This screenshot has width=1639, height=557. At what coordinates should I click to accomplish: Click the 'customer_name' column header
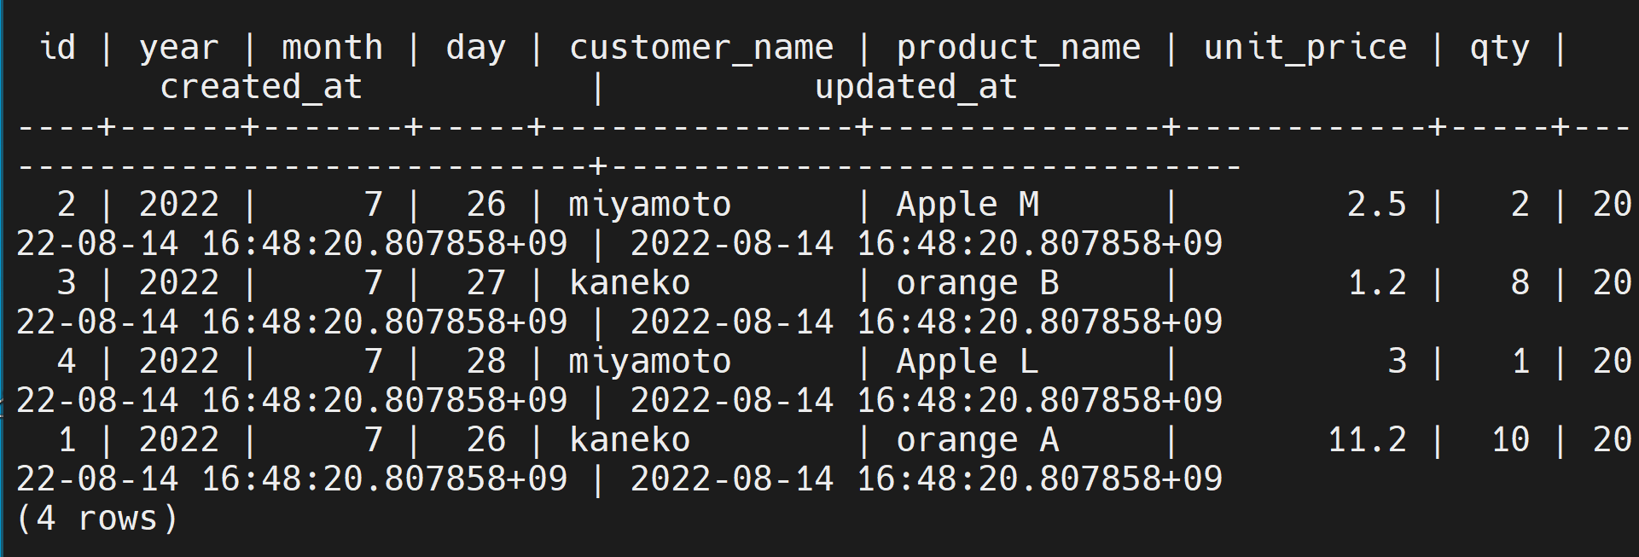[700, 47]
